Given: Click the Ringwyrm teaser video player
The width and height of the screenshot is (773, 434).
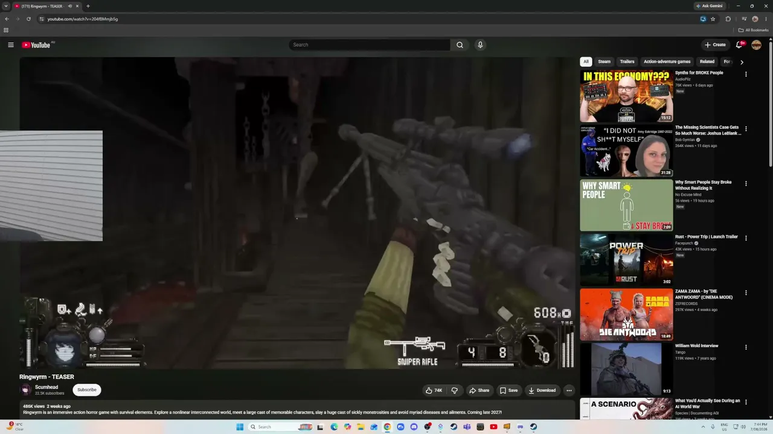Looking at the screenshot, I should click(297, 213).
